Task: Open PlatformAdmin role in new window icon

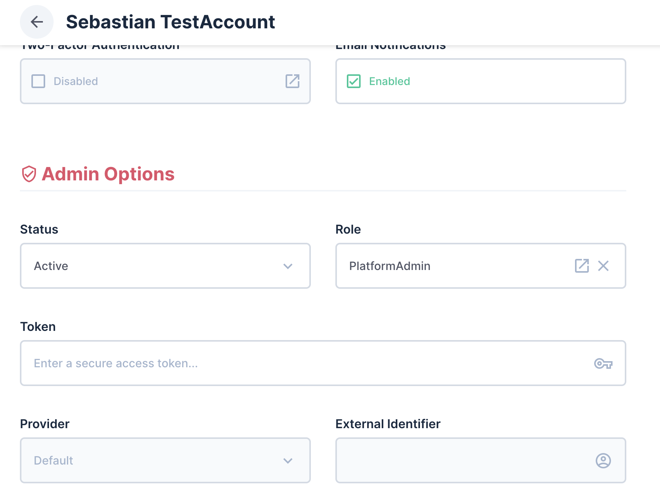Action: [x=582, y=266]
